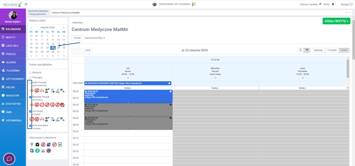The width and height of the screenshot is (355, 166).
Task: Click the clock icon under Anna Kowalska
Action: pos(302,78)
